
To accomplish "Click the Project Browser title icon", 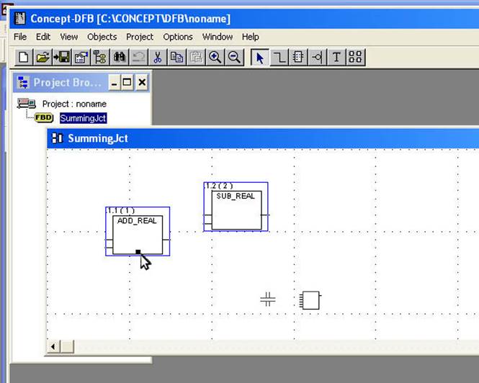I will click(x=23, y=83).
